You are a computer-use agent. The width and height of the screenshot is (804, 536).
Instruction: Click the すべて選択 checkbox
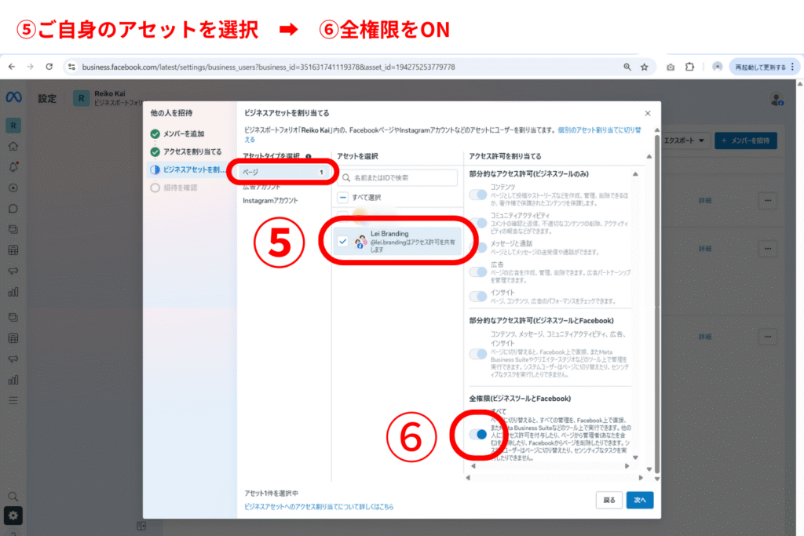pyautogui.click(x=343, y=198)
